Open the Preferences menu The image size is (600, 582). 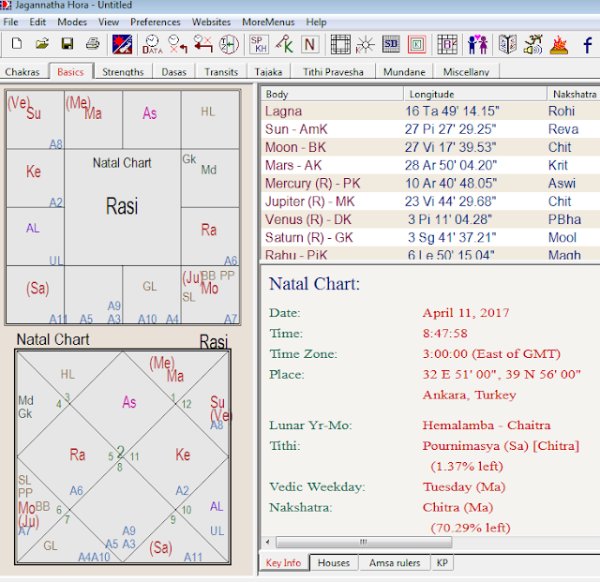[x=156, y=22]
